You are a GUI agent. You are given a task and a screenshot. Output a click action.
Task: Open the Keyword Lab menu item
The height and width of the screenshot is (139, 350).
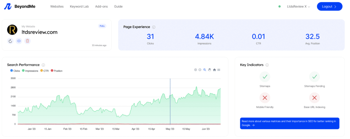[79, 6]
